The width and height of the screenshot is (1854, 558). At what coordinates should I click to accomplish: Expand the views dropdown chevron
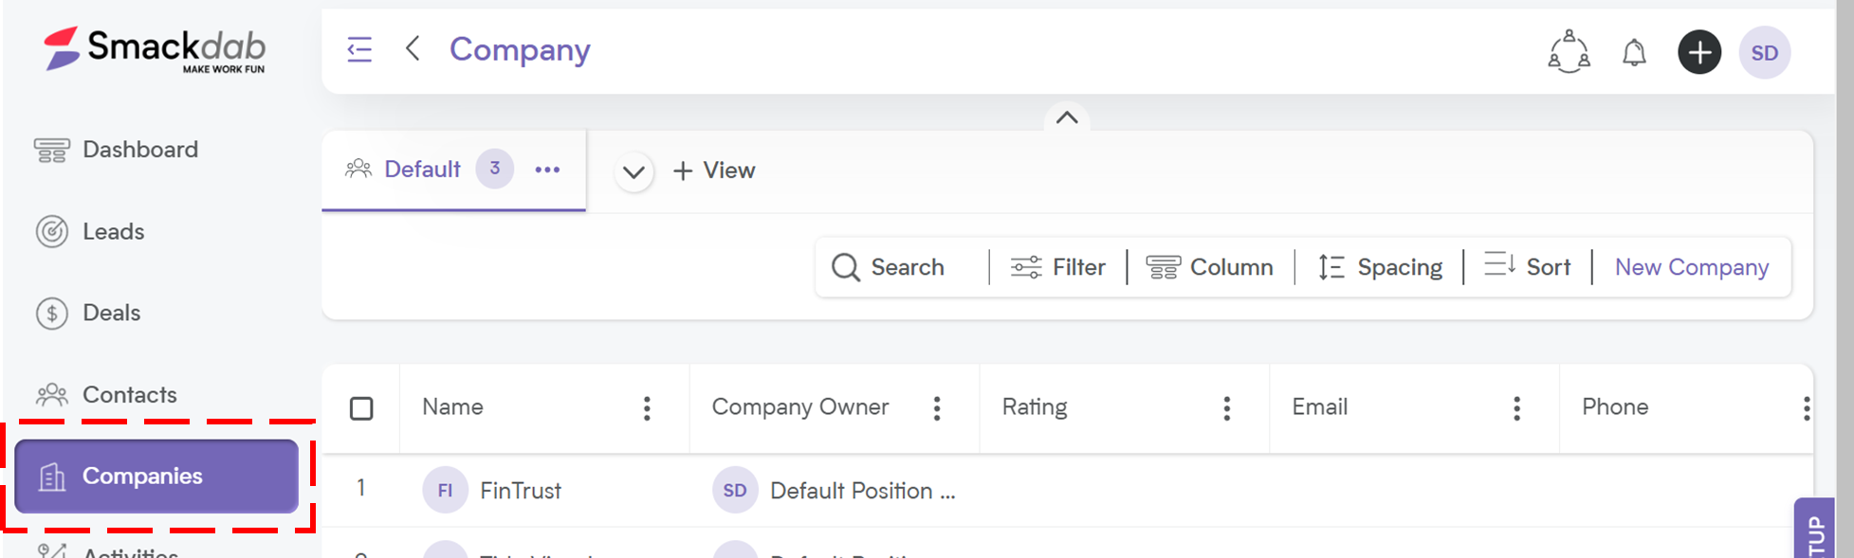[x=633, y=171]
